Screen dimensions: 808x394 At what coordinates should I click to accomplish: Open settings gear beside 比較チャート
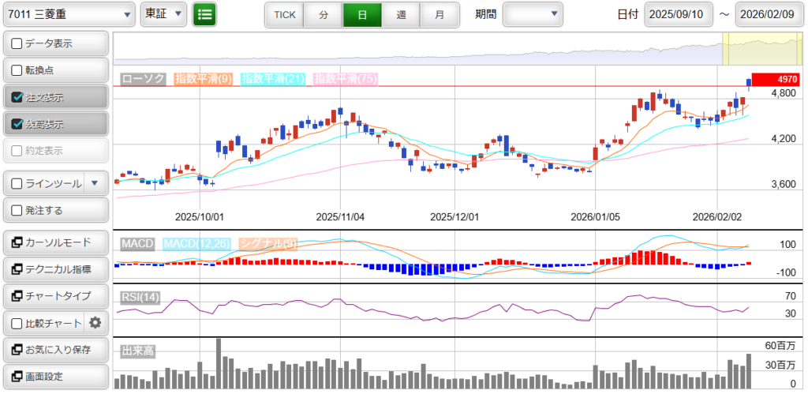[95, 322]
